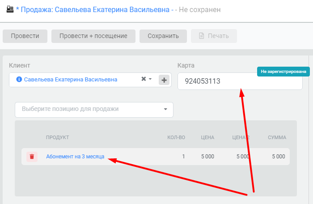This screenshot has height=204, width=313.
Task: Click the Провести button
Action: click(x=25, y=36)
